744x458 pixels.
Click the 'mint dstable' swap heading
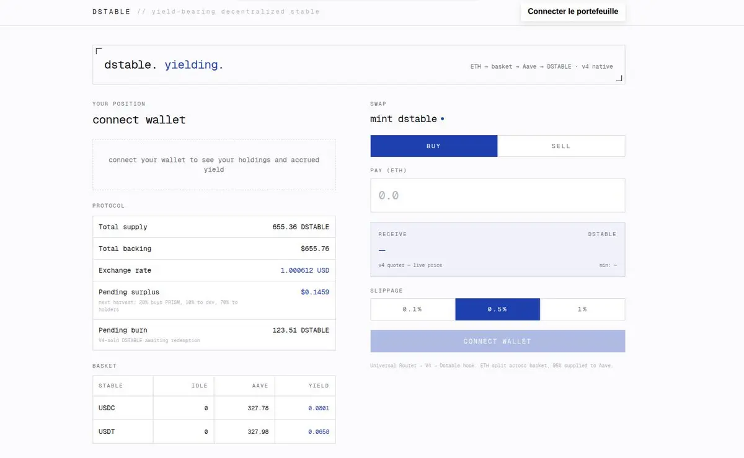click(404, 119)
